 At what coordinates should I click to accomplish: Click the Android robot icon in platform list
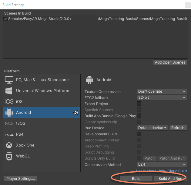pos(9,113)
